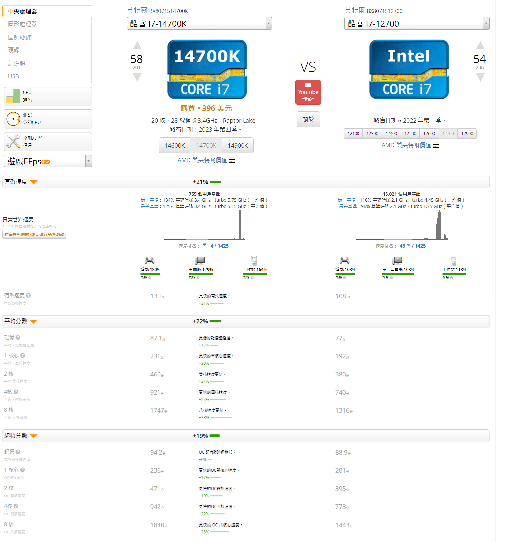Open the 購買 • 396 美元 link
The height and width of the screenshot is (542, 516).
[206, 108]
